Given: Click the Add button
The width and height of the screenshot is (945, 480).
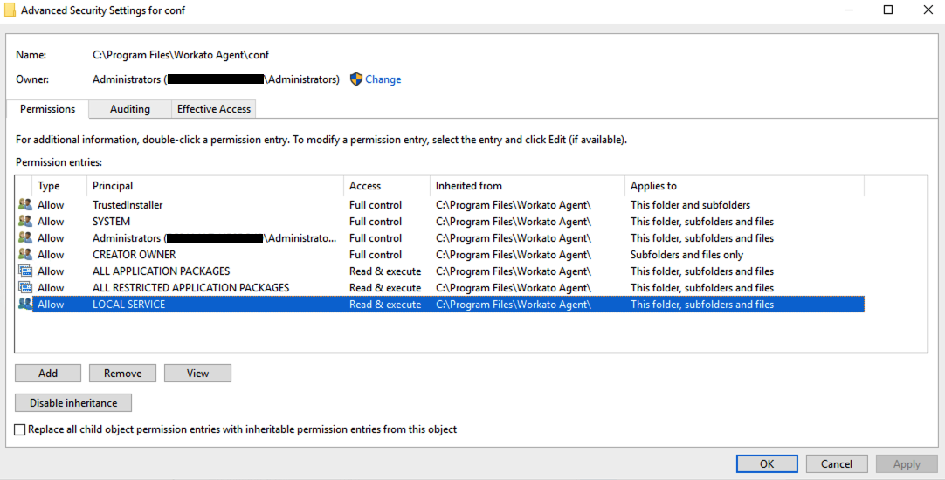Looking at the screenshot, I should [x=48, y=374].
